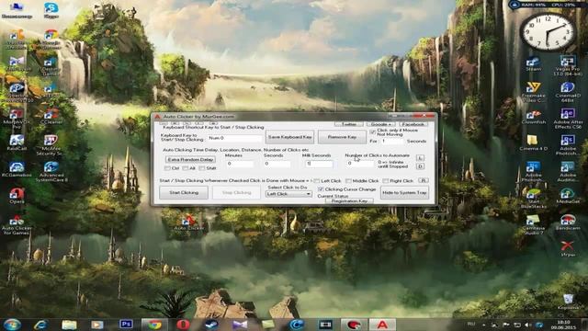
Task: Focus the keyboard shortcut key field Num 0
Action: coord(235,138)
